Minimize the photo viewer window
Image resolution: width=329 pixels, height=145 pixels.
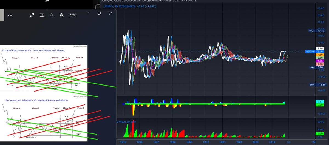pyautogui.click(x=88, y=13)
